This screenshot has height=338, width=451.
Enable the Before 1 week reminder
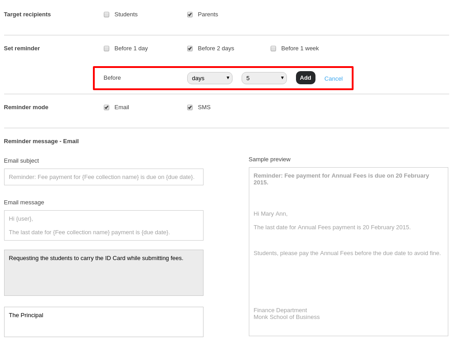(x=273, y=48)
